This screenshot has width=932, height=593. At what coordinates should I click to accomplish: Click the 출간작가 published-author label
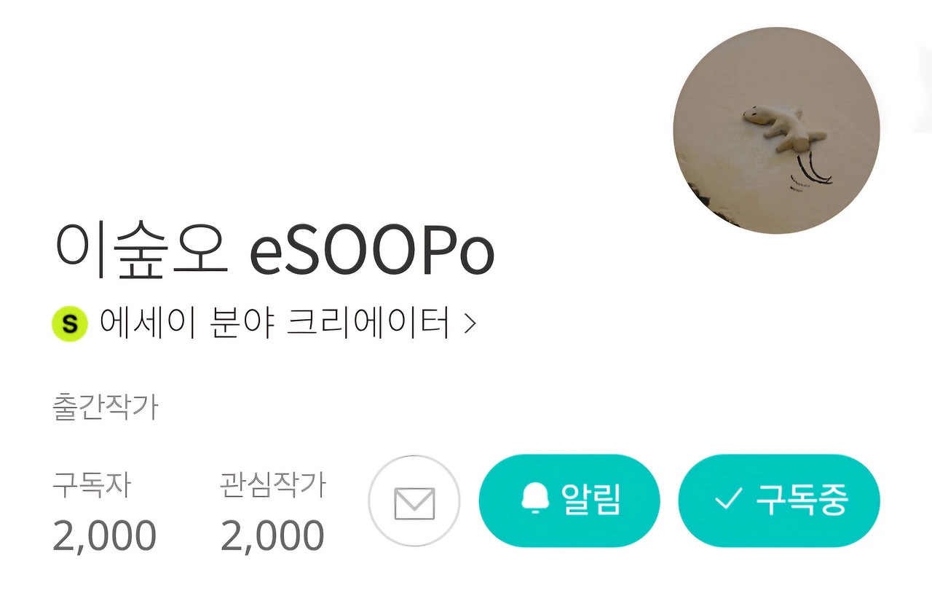click(x=106, y=408)
